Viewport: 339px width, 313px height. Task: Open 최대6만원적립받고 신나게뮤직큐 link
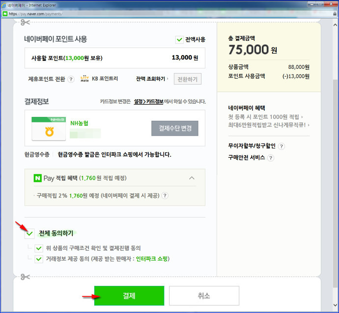pos(269,125)
